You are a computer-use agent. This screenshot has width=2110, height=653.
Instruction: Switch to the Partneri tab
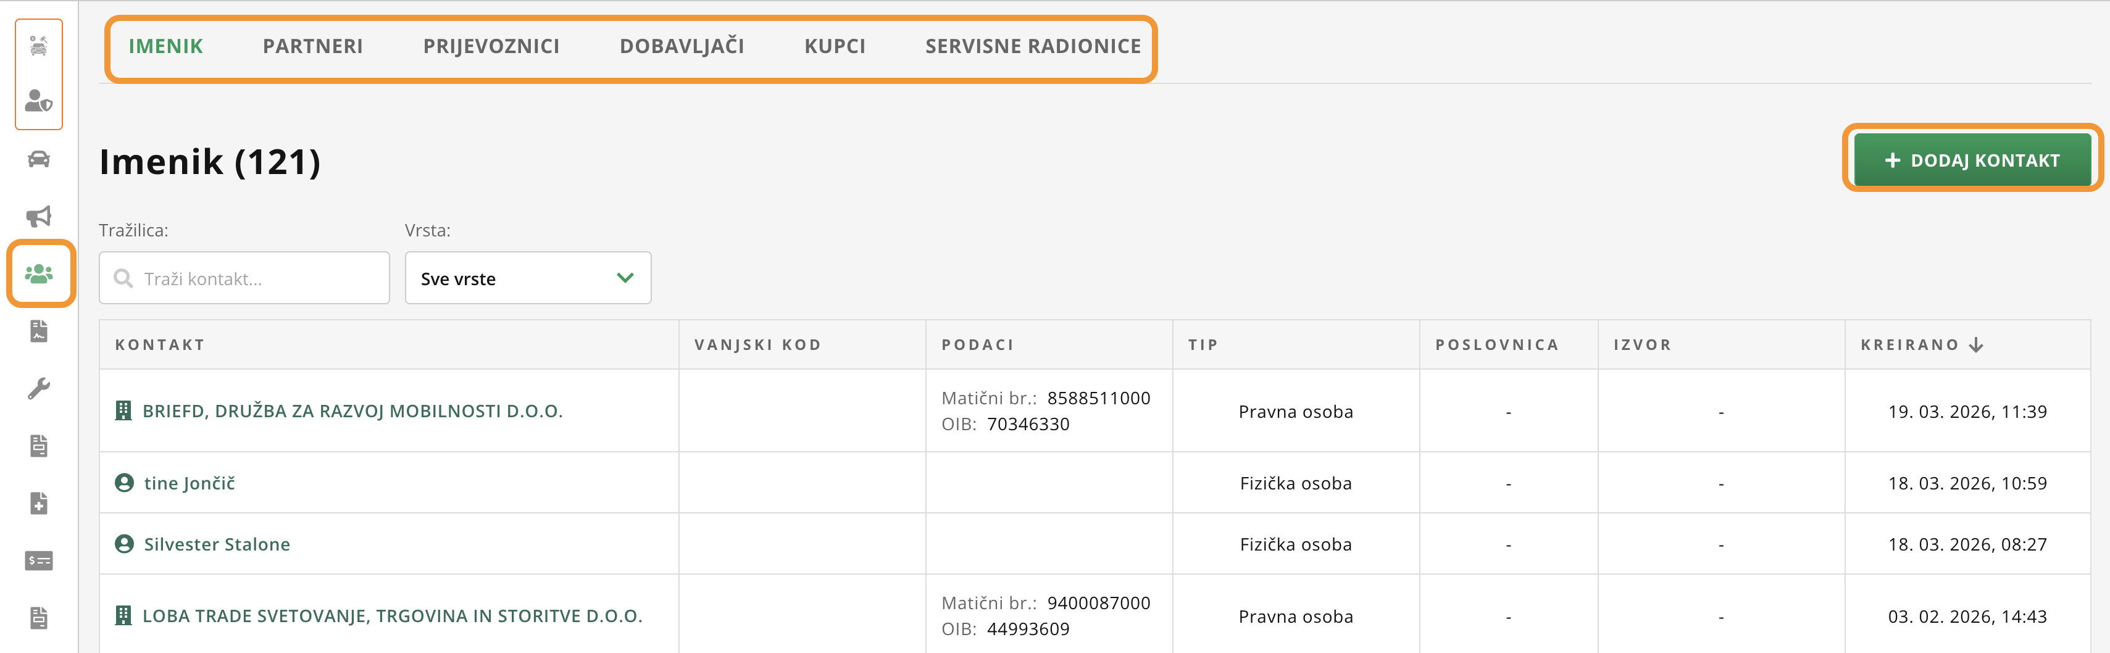point(312,47)
